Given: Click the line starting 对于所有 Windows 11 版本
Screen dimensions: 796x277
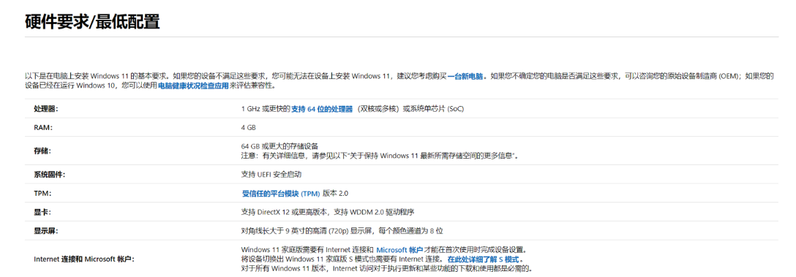Looking at the screenshot, I should [x=387, y=268].
